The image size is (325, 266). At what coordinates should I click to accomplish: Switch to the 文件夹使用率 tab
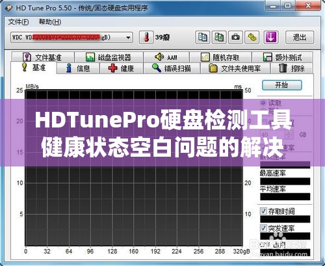[235, 68]
